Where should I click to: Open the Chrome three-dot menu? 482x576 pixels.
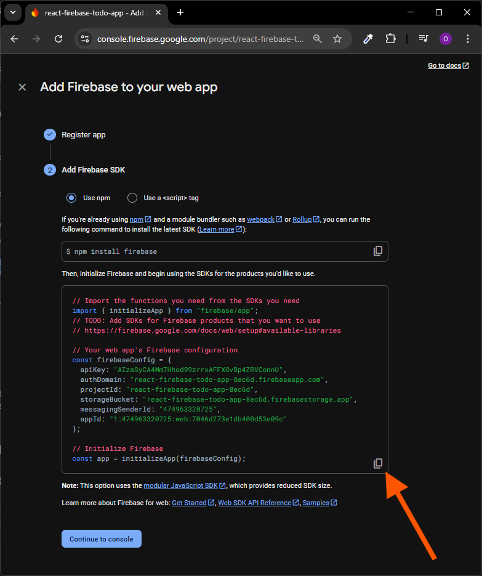468,39
